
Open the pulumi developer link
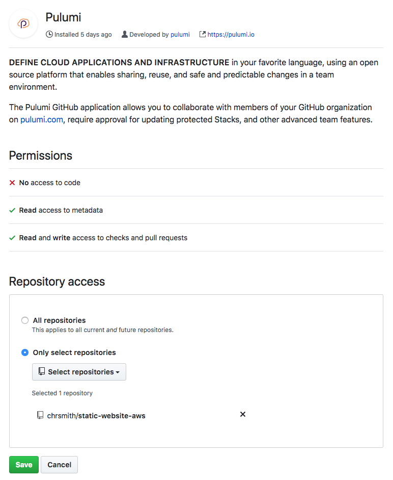point(180,34)
